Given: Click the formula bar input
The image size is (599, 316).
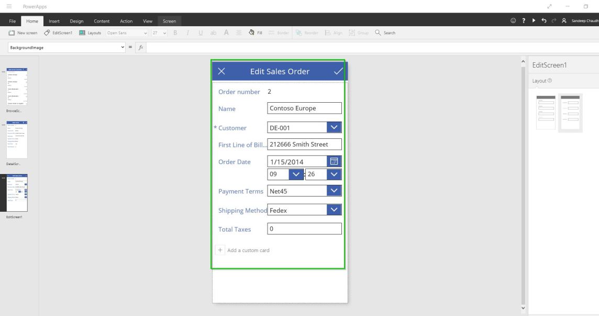Looking at the screenshot, I should (372, 47).
